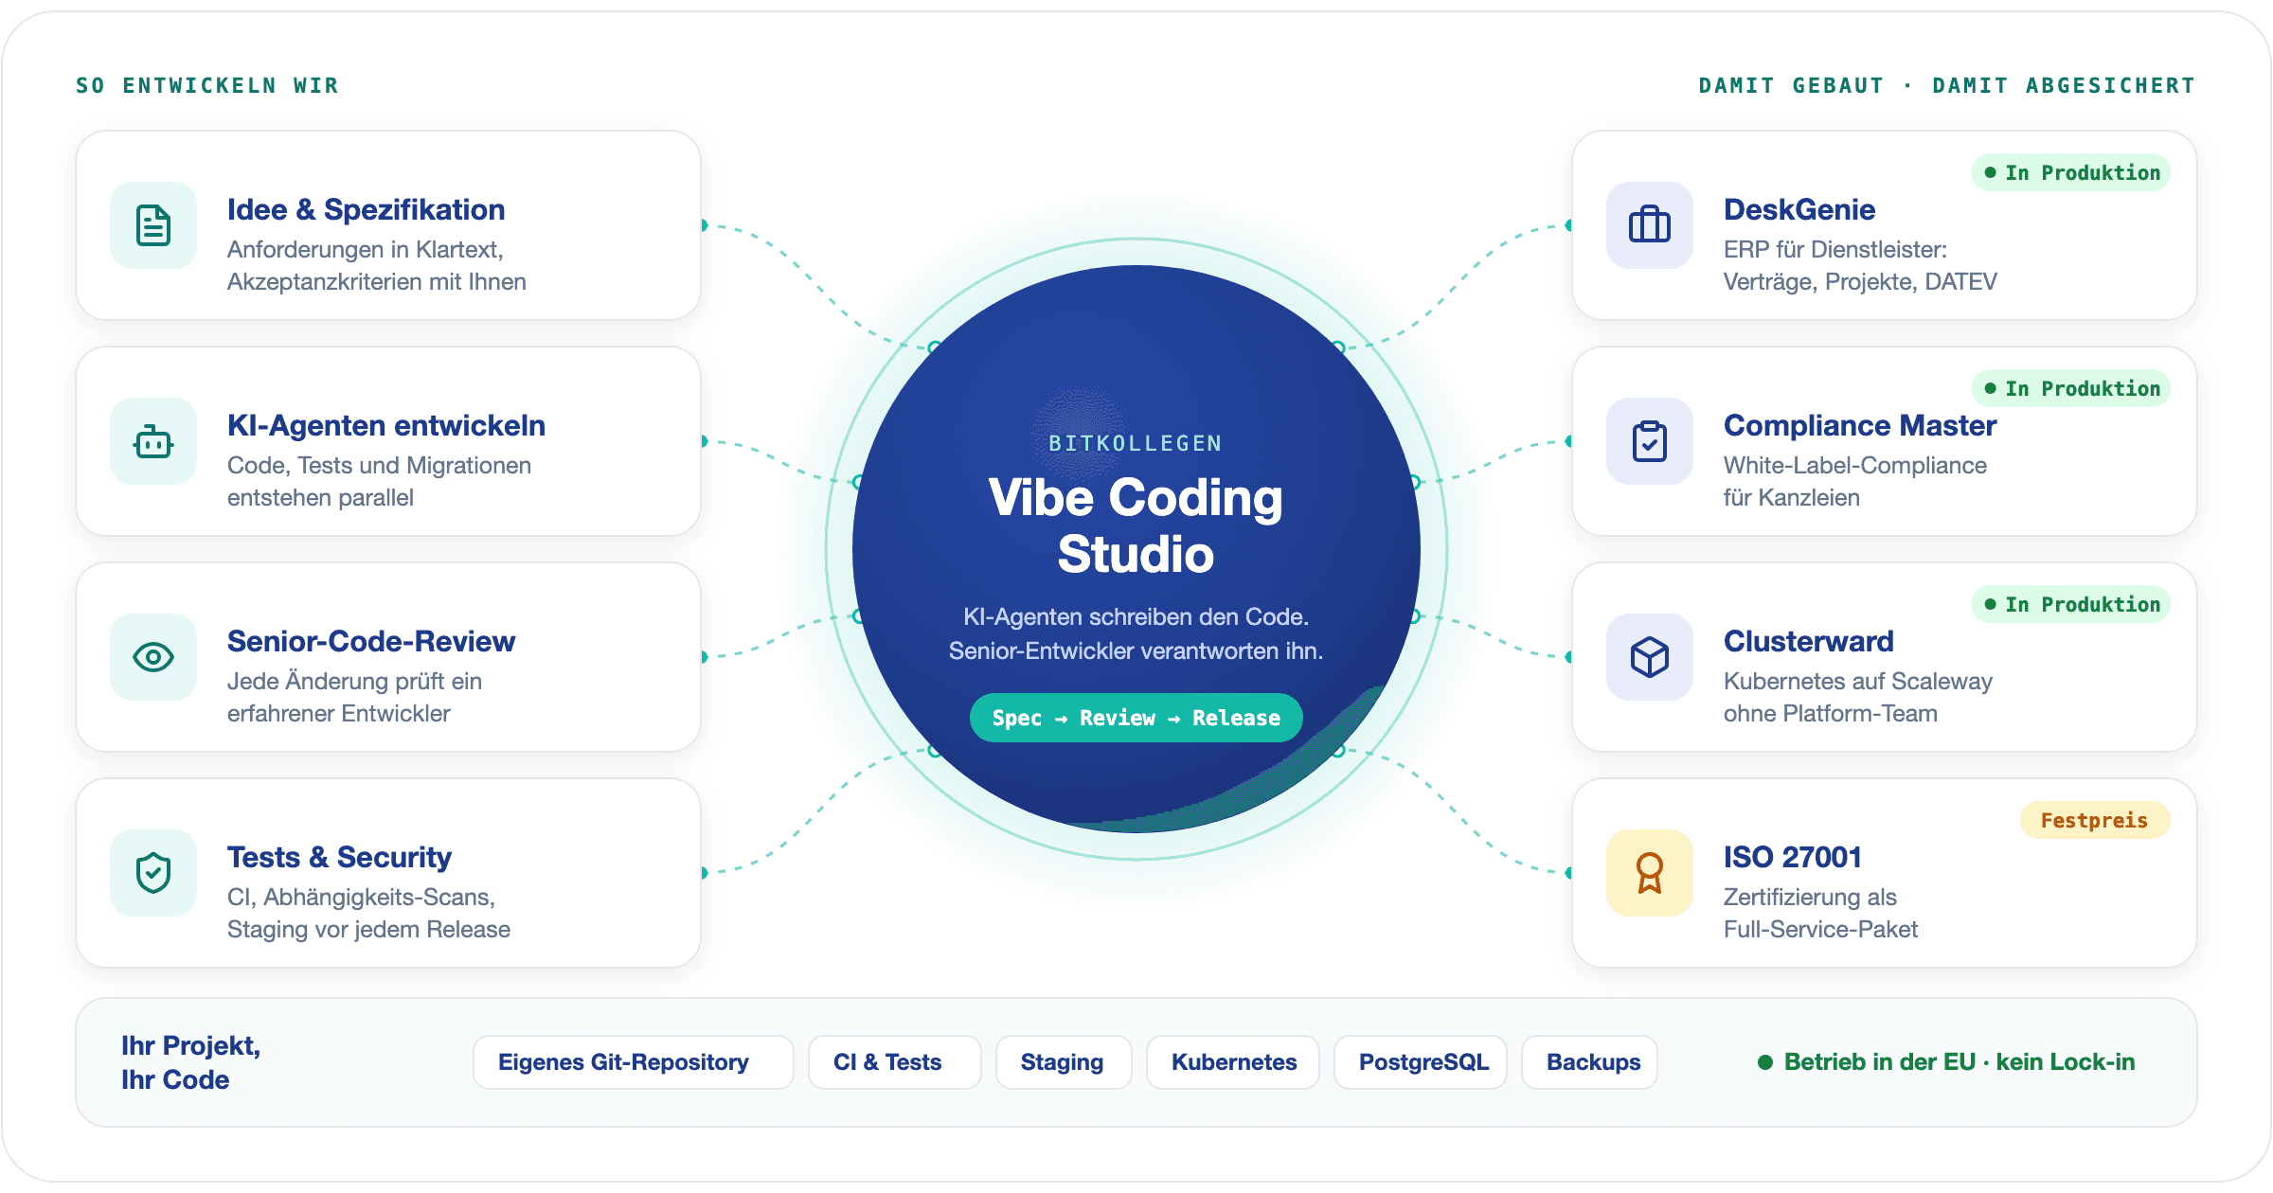The height and width of the screenshot is (1193, 2273).
Task: Click the In Produktion badge on DeskGenie
Action: 2071,172
